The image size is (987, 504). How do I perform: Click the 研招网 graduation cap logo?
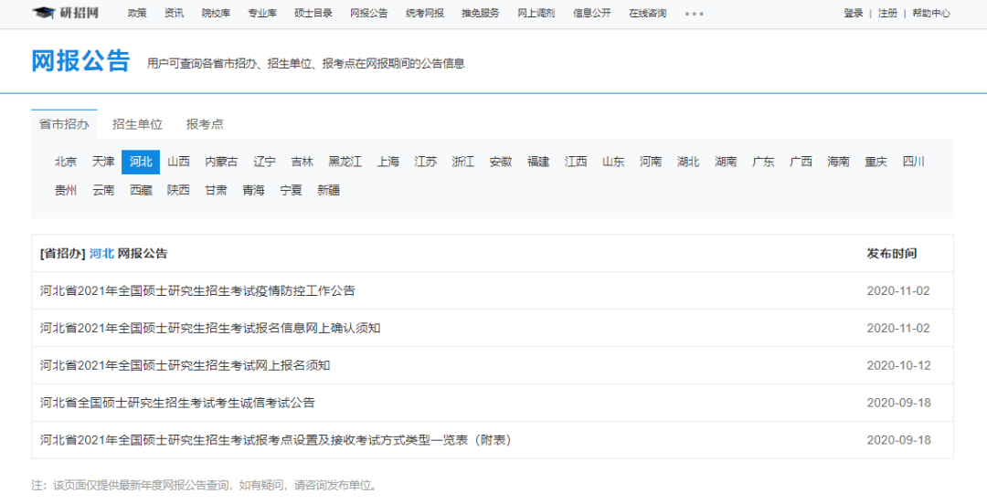click(66, 13)
